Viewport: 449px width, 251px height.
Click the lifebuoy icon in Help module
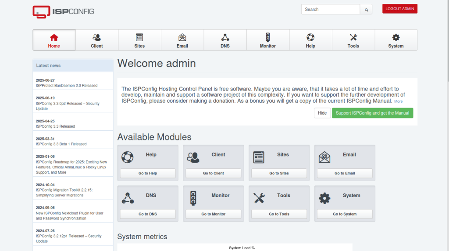(127, 157)
